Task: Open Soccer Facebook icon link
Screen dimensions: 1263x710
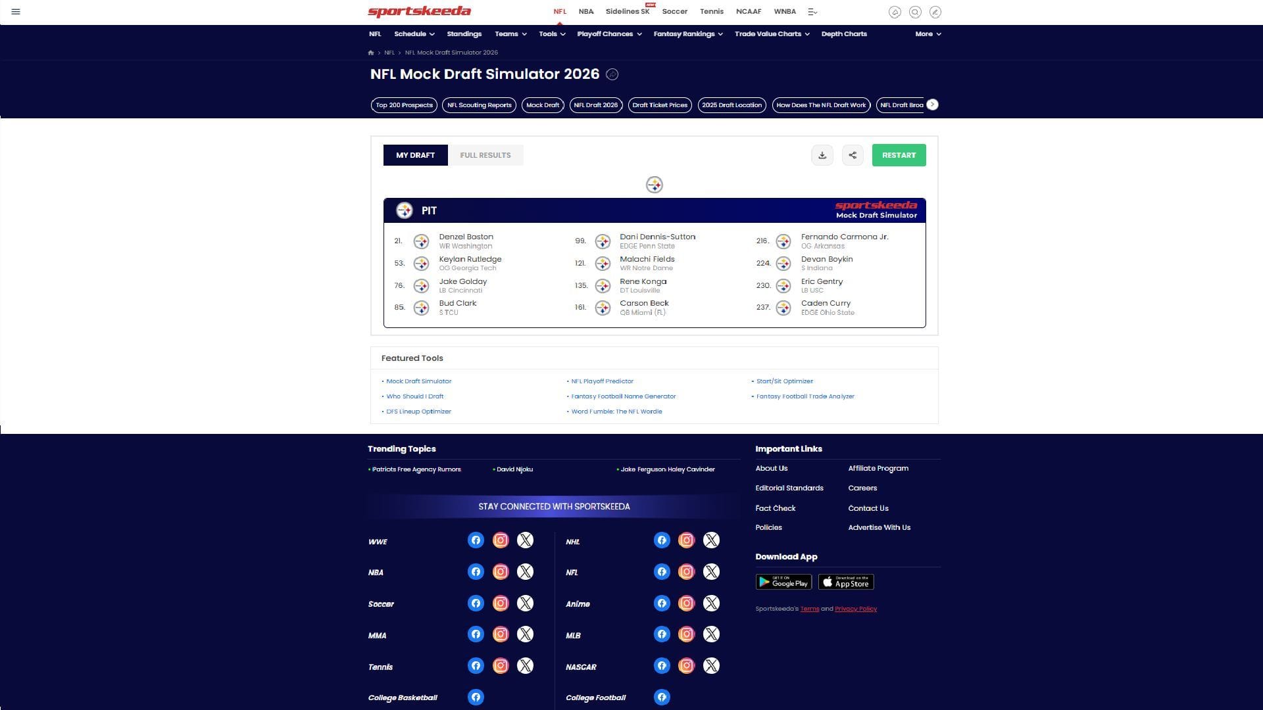Action: click(x=476, y=603)
